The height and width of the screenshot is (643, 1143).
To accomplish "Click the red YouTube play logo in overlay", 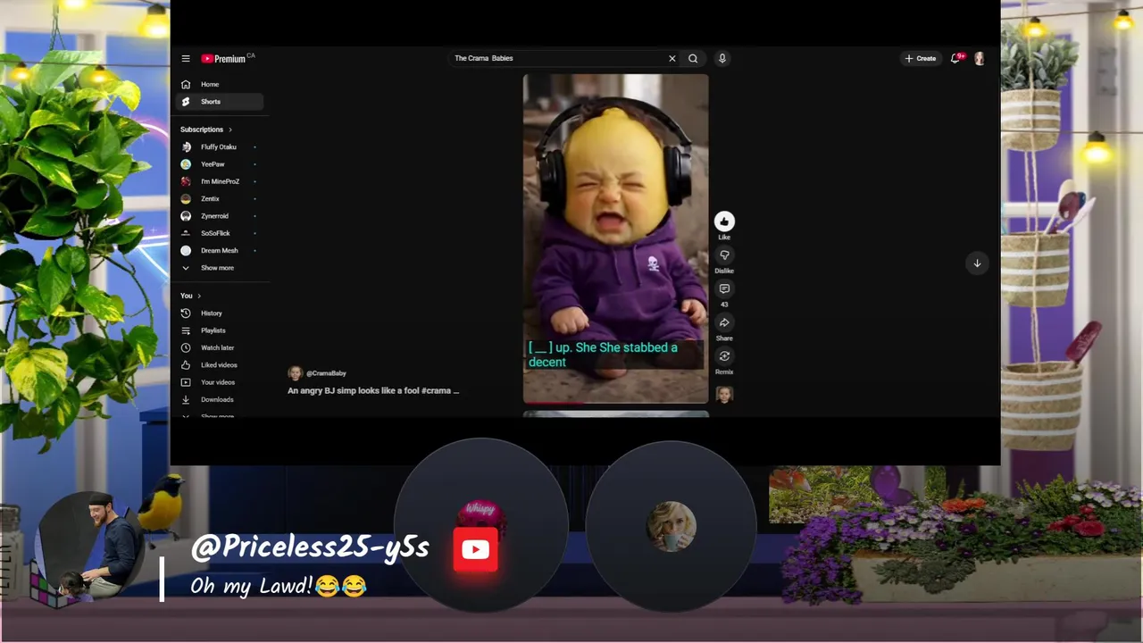I will click(475, 549).
